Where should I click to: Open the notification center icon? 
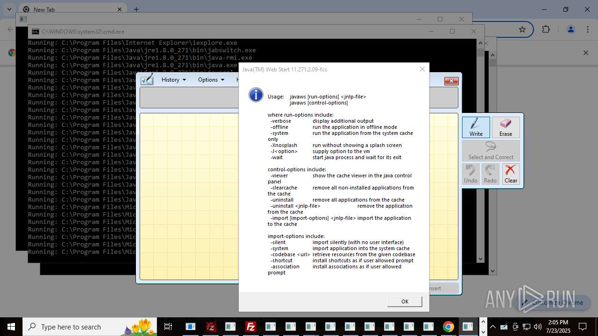pyautogui.click(x=583, y=327)
